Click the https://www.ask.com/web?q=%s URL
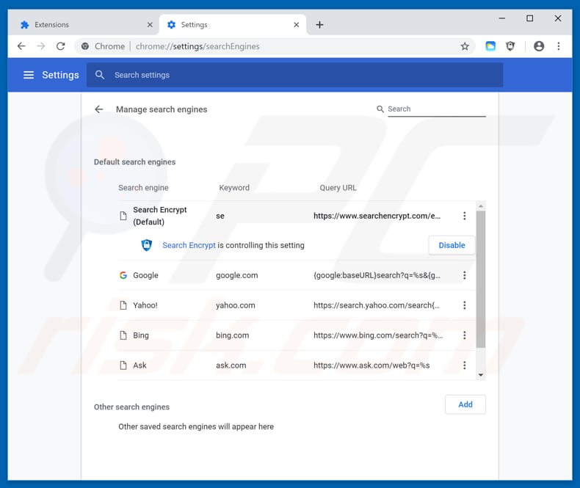The width and height of the screenshot is (580, 488). pos(371,365)
